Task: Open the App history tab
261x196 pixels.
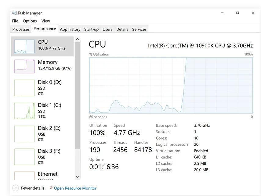Action: point(70,29)
